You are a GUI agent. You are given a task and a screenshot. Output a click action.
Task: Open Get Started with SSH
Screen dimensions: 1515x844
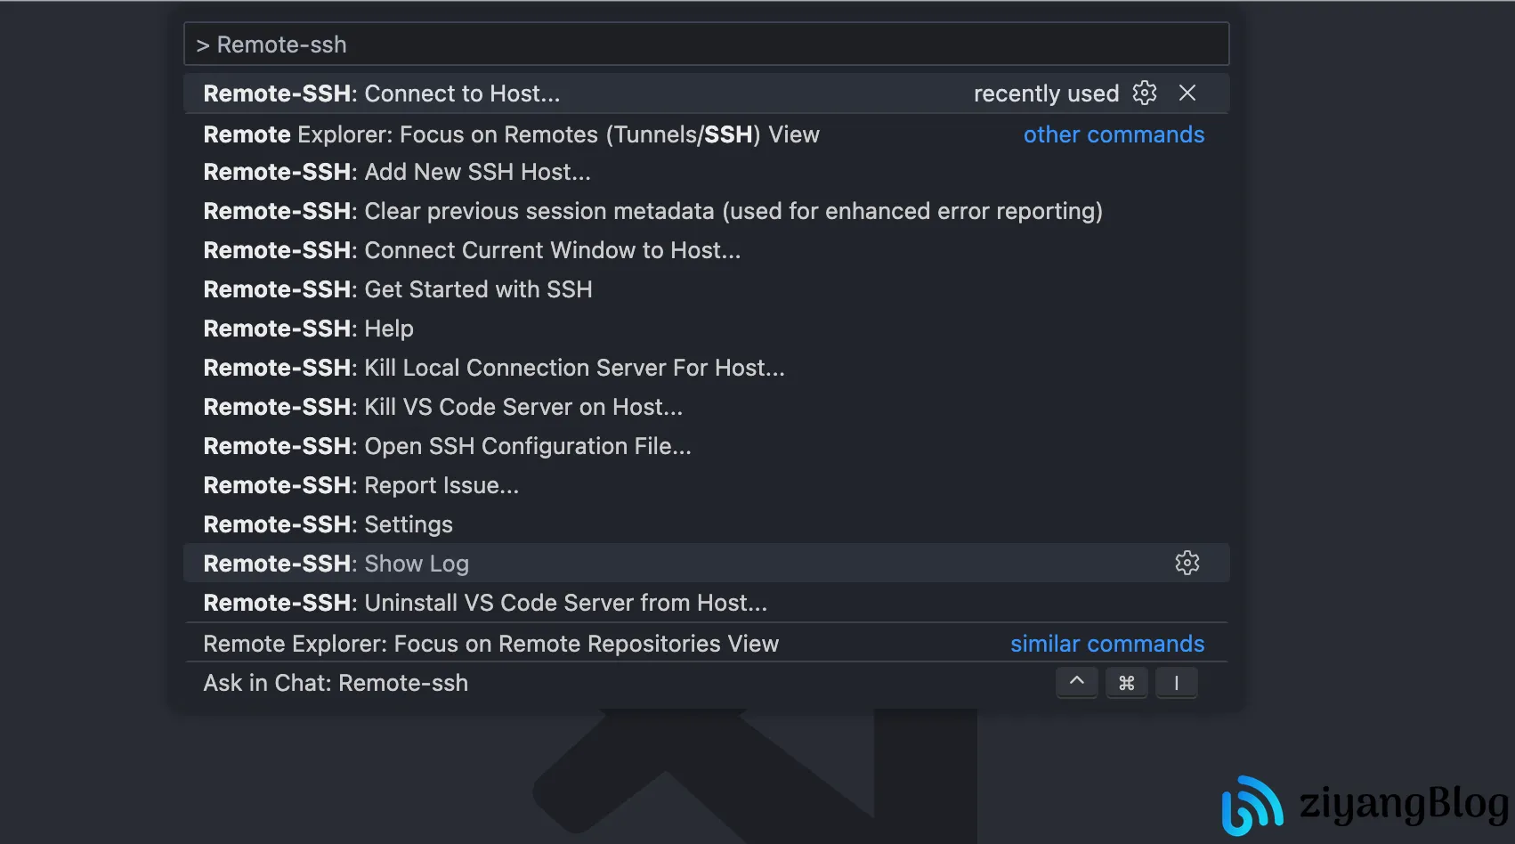[398, 289]
